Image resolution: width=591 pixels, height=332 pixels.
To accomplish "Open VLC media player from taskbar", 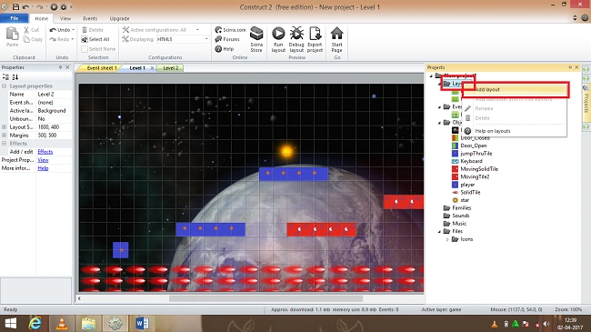I will pos(62,323).
